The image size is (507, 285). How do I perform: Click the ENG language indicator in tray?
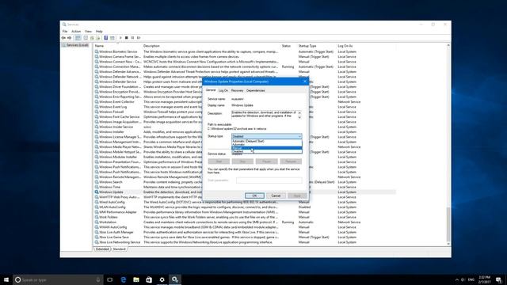coord(471,279)
